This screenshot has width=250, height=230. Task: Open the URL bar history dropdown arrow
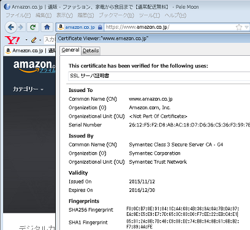click(x=246, y=27)
